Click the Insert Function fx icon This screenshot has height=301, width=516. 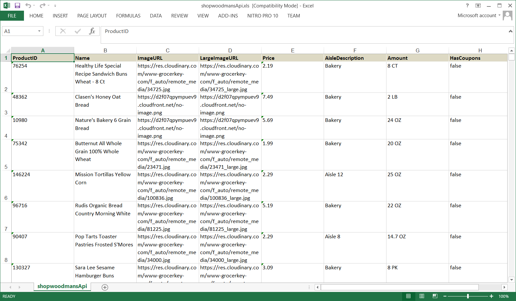pyautogui.click(x=92, y=31)
